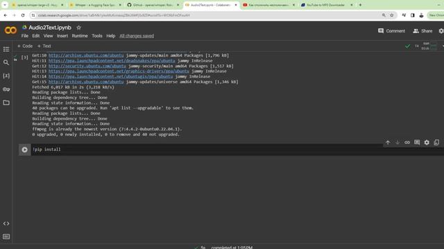Open the Help menu
This screenshot has width=444, height=249.
pyautogui.click(x=111, y=36)
